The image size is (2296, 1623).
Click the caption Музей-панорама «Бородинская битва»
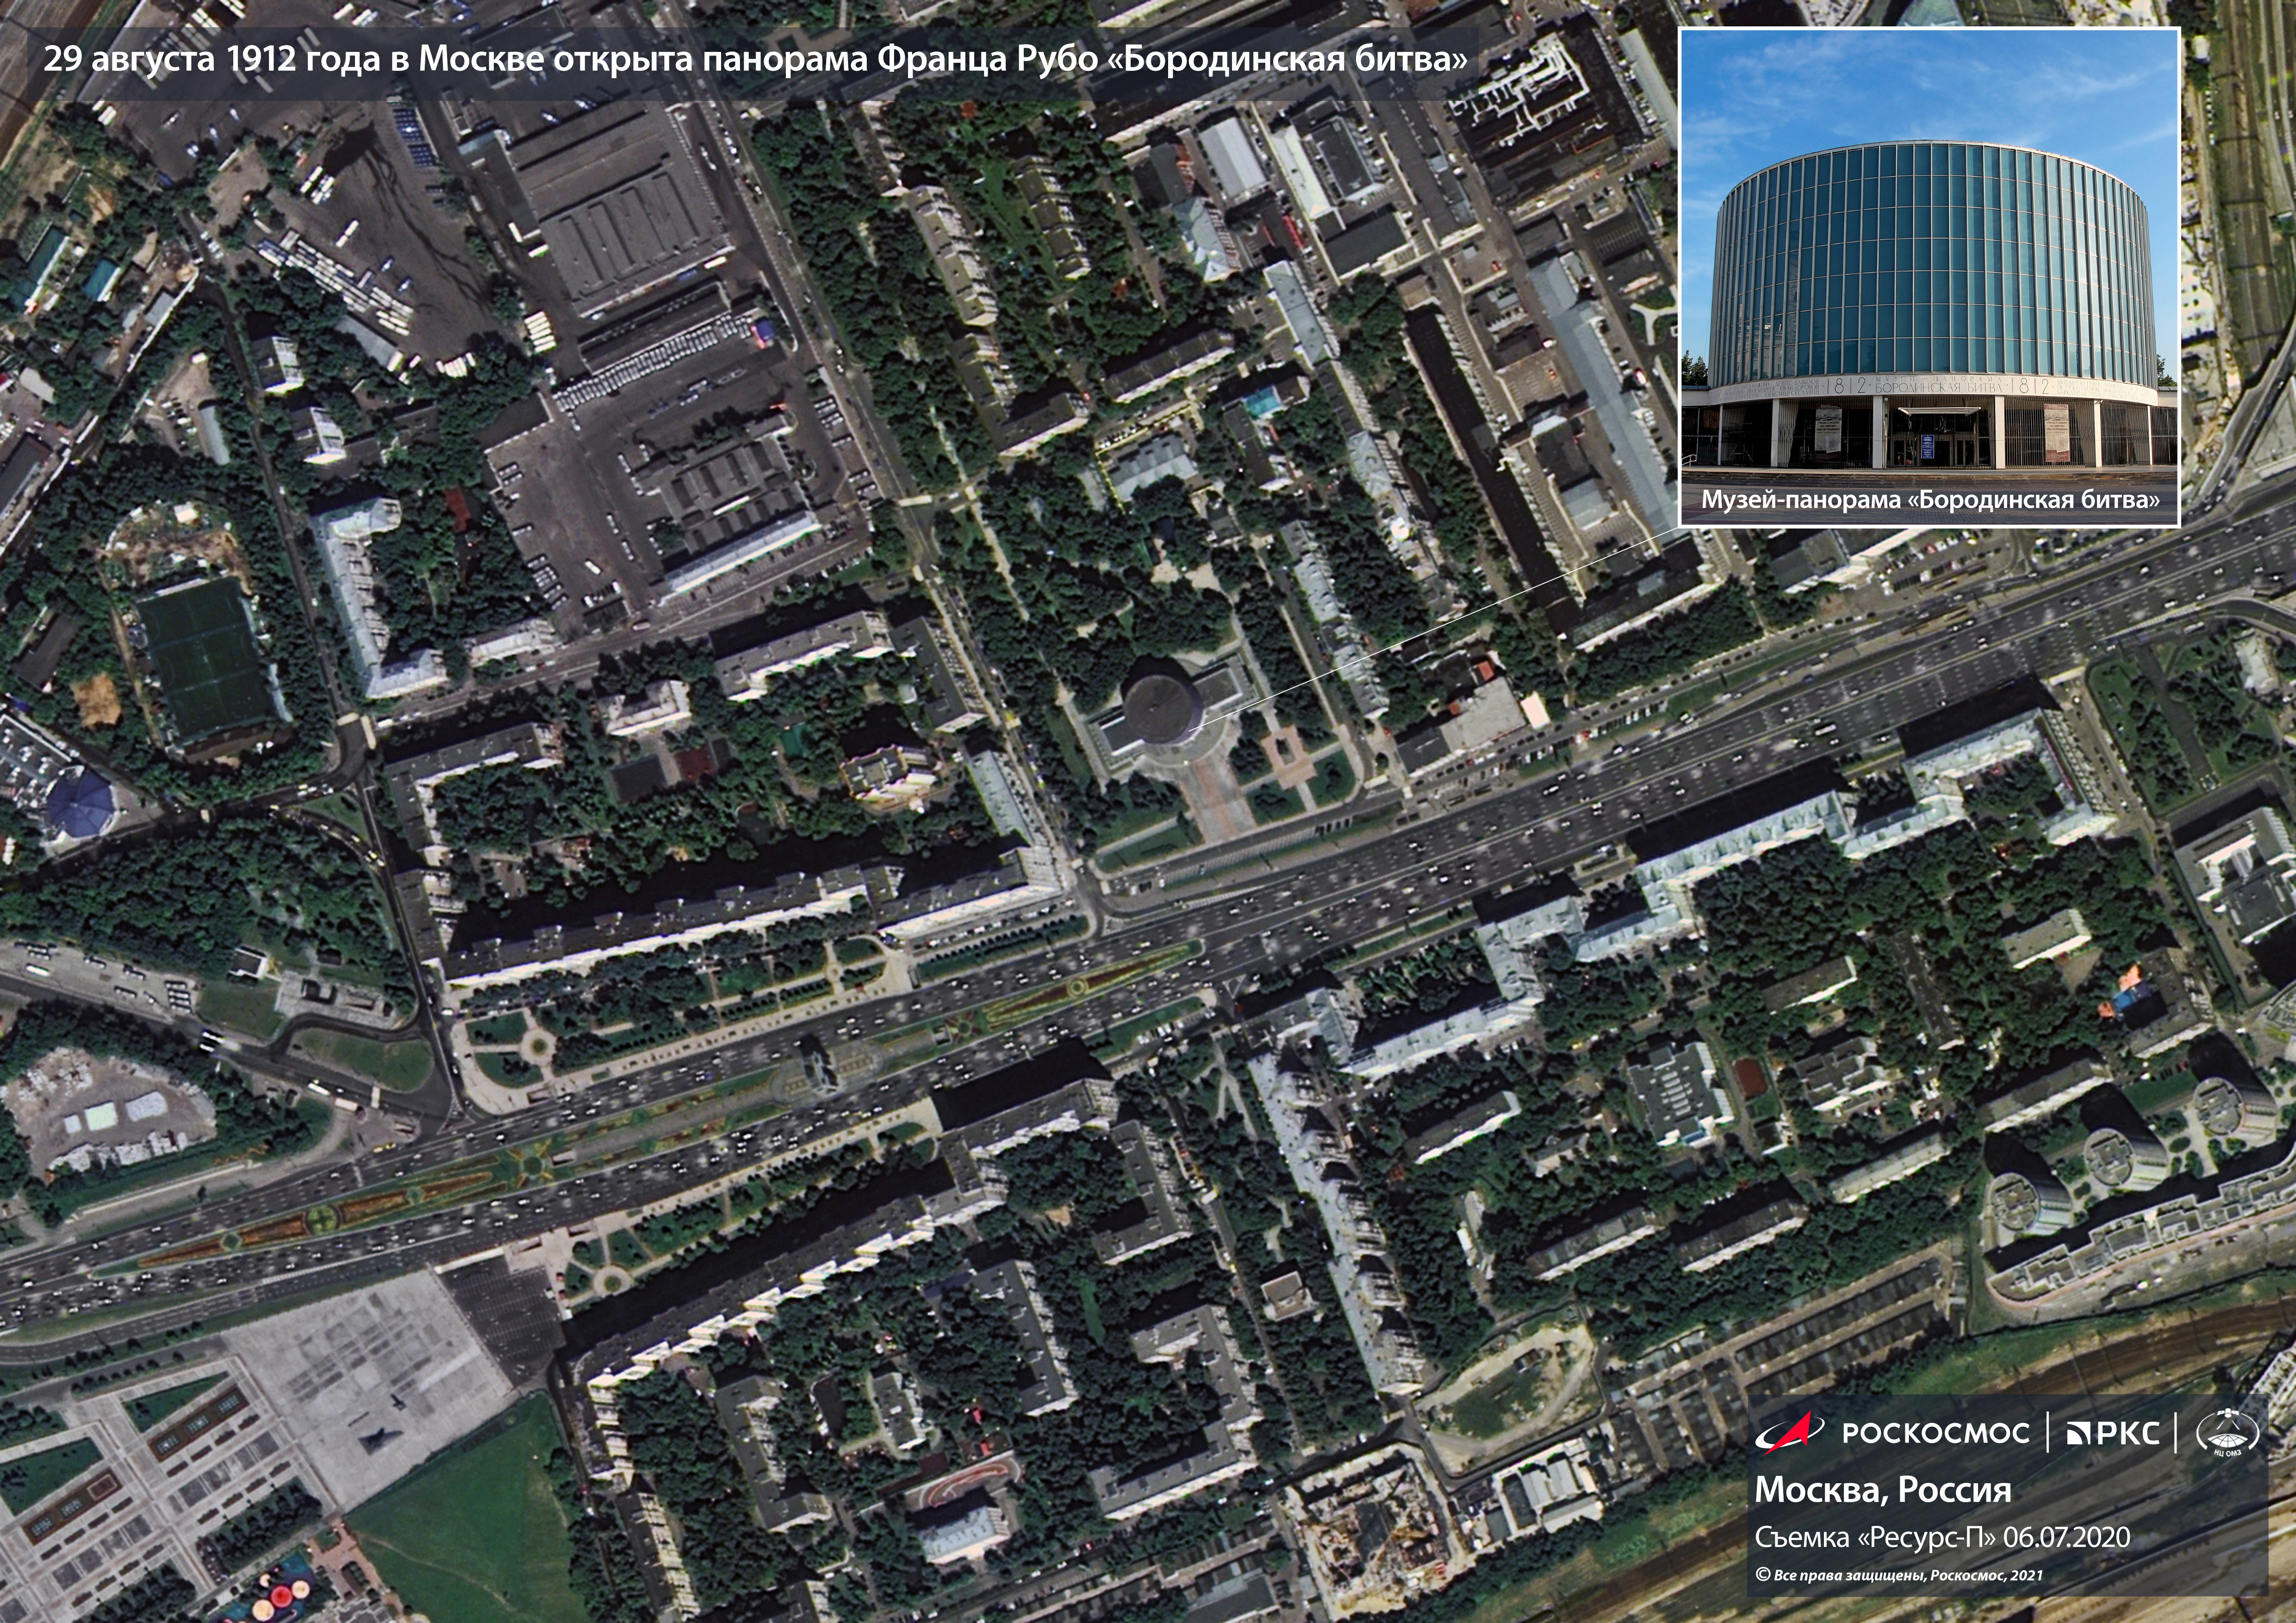(1929, 500)
